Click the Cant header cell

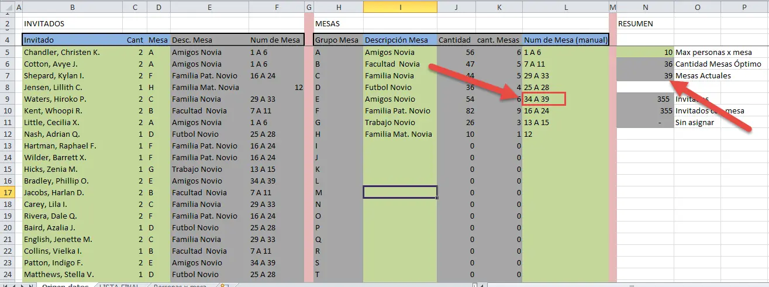coord(135,40)
